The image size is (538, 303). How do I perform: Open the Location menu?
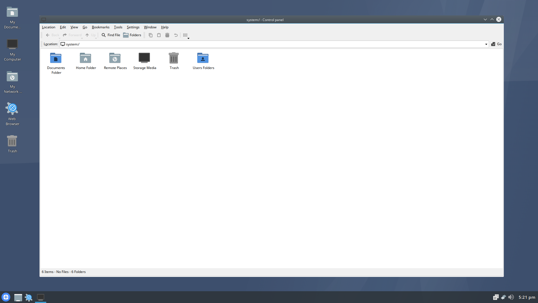[48, 27]
